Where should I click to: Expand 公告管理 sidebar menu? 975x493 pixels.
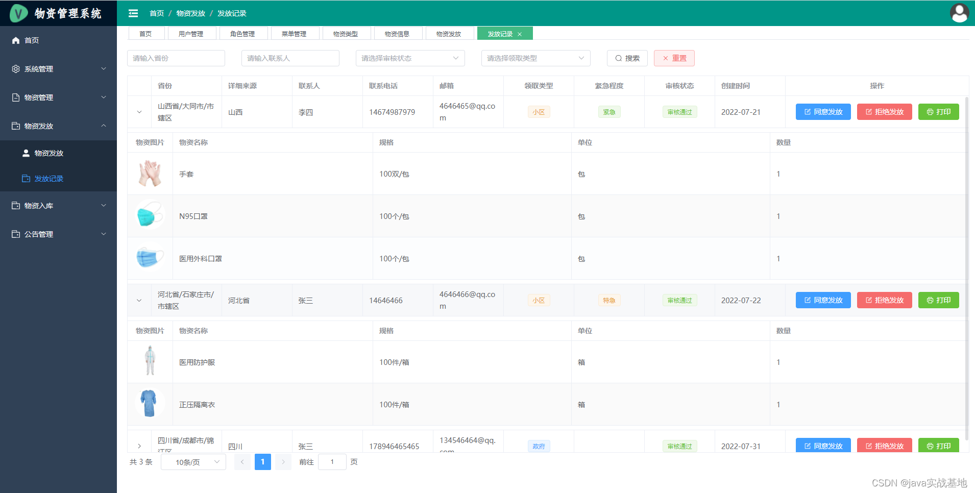pos(58,234)
